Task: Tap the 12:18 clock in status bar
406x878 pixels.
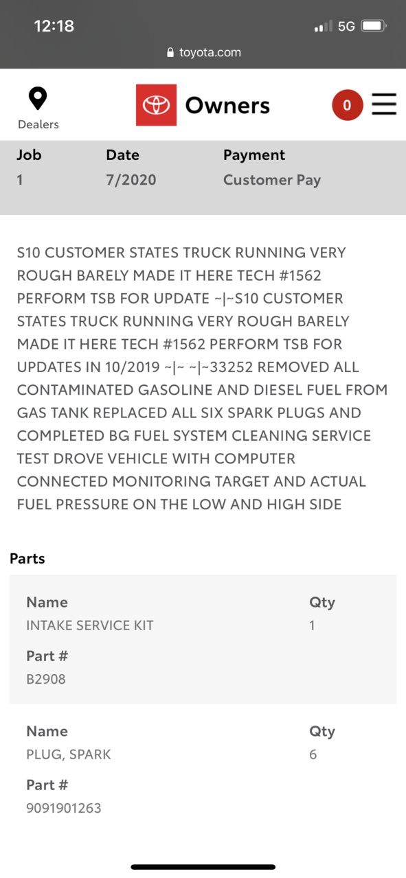Action: 54,26
